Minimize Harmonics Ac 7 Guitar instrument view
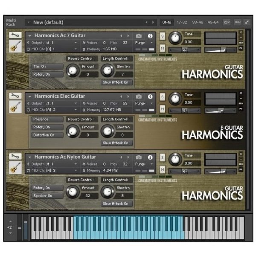Viewport: 256px width, 256px height. pos(241,38)
